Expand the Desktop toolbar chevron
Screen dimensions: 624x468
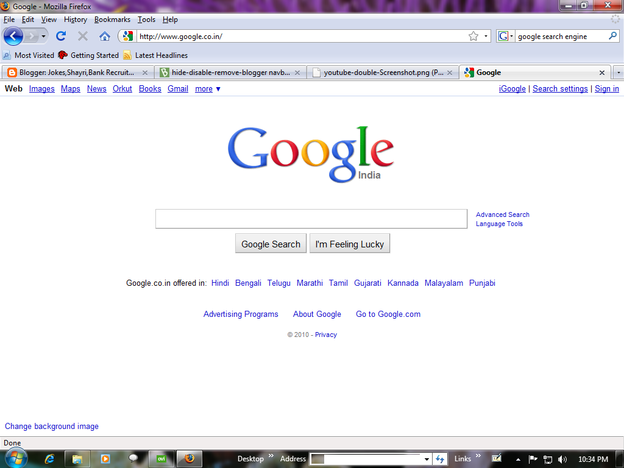[x=271, y=456]
